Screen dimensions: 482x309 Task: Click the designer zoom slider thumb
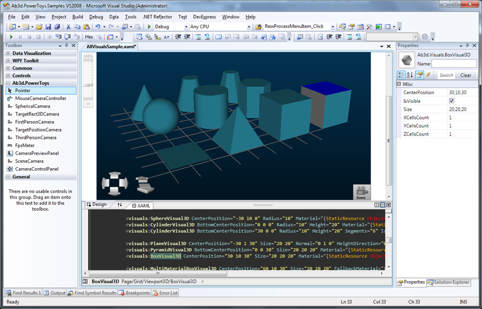click(88, 85)
